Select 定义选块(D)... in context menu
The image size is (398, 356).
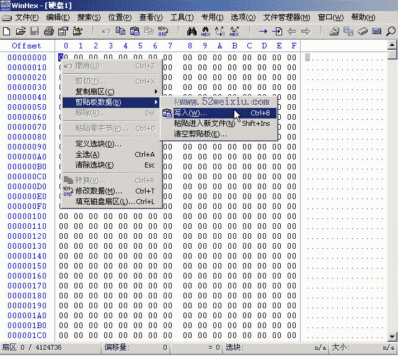pyautogui.click(x=111, y=144)
